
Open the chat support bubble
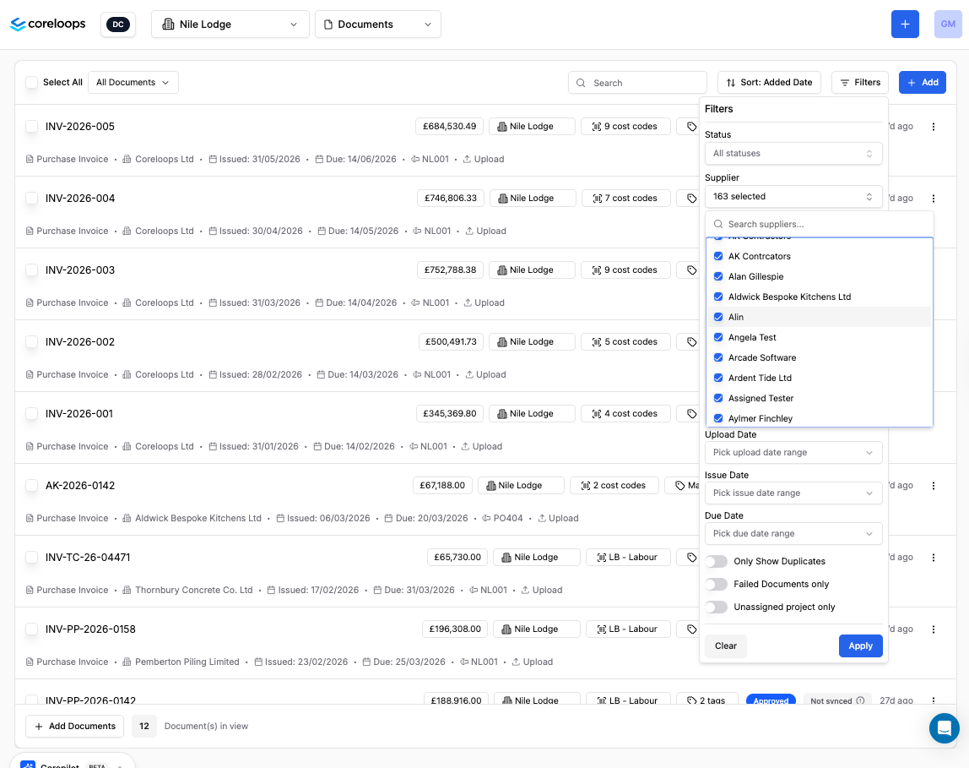[x=944, y=727]
